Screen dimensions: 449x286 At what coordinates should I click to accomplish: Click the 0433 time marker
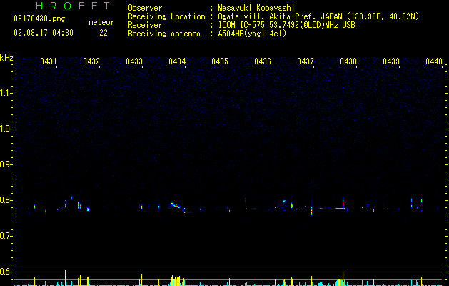134,61
